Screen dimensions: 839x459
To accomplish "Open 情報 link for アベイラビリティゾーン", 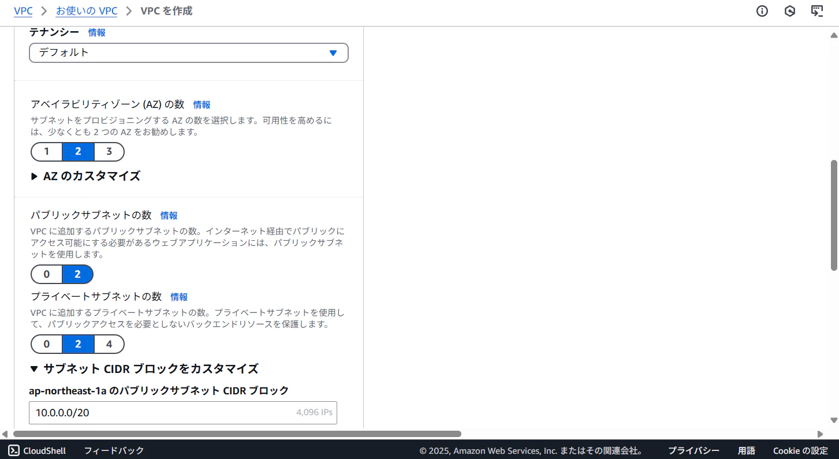I will point(202,105).
